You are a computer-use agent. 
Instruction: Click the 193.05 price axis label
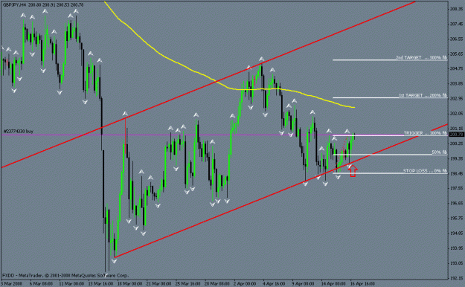click(456, 263)
